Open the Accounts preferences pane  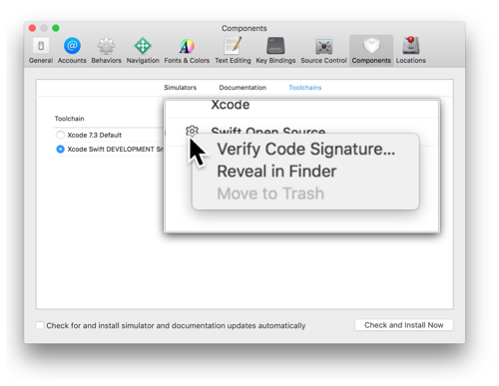(x=72, y=51)
